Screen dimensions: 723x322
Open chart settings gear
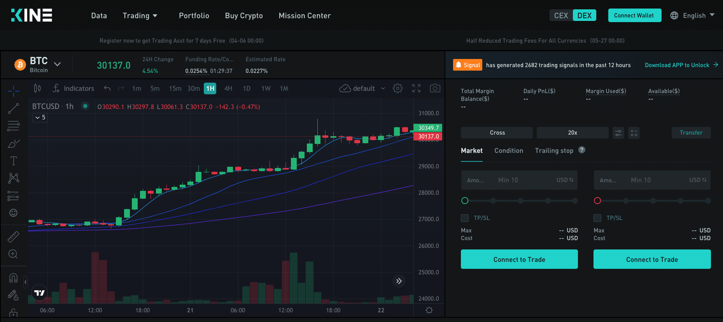tap(397, 88)
